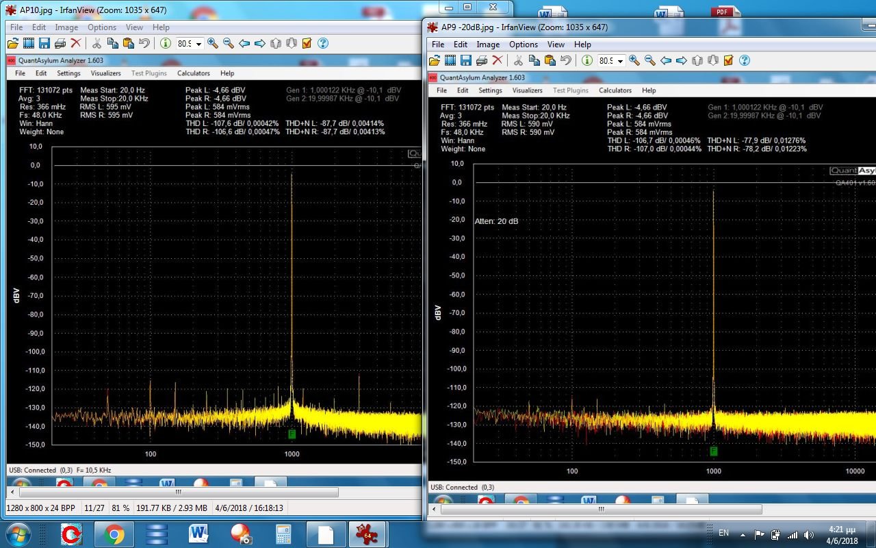Click the Save icon in AP10 window toolbar
Viewport: 876px width, 548px height.
click(44, 43)
